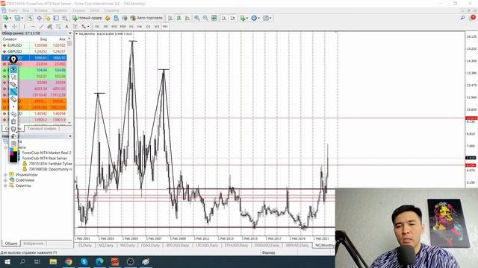Toggle the Navigator panel toolbar icon
This screenshot has width=478, height=268.
click(48, 18)
